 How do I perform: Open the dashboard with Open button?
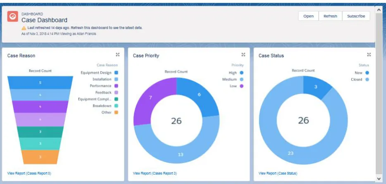308,16
